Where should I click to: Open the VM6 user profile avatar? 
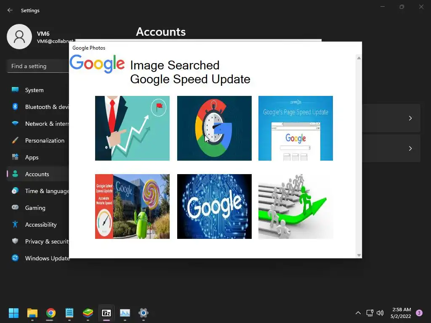(19, 37)
